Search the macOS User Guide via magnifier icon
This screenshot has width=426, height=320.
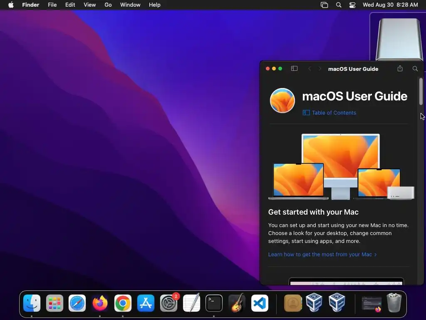click(x=415, y=69)
